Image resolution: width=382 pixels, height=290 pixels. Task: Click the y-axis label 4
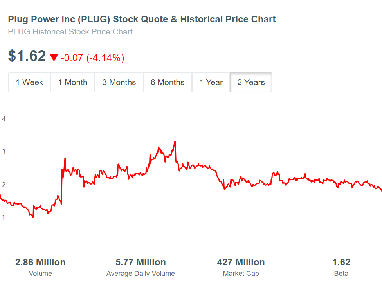point(4,119)
